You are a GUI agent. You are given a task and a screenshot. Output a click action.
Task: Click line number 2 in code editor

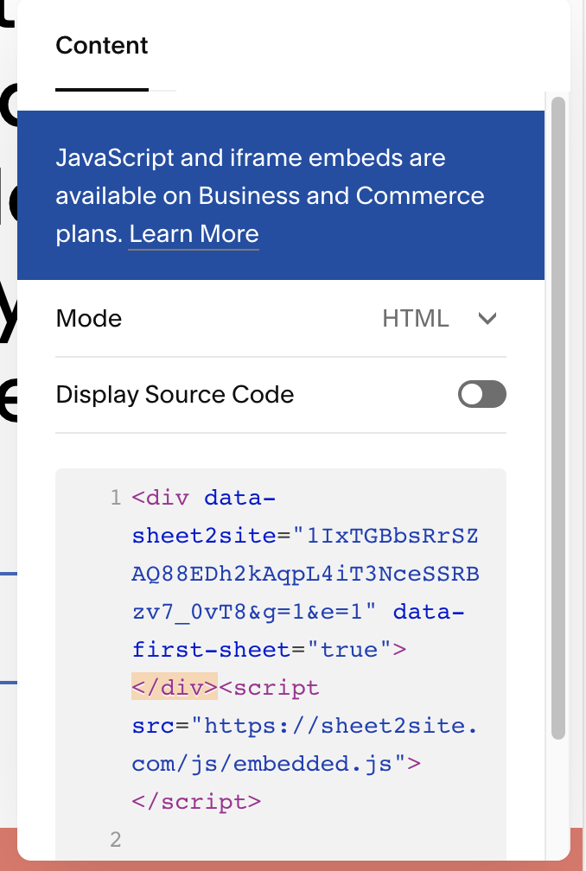point(116,839)
